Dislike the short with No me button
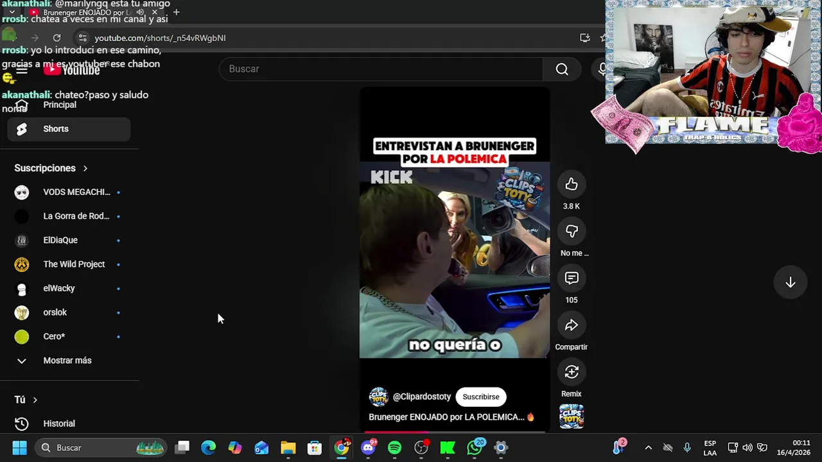Screen dimensions: 822x462 (572, 232)
